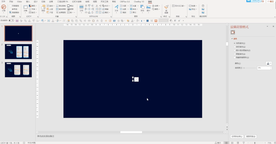Switch to the 设计 design tab
Viewport: 276px width, 144px height.
36,2
